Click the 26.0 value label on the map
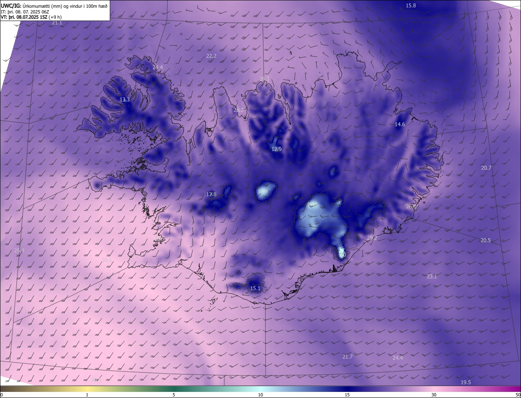521x398 pixels. (x=411, y=206)
